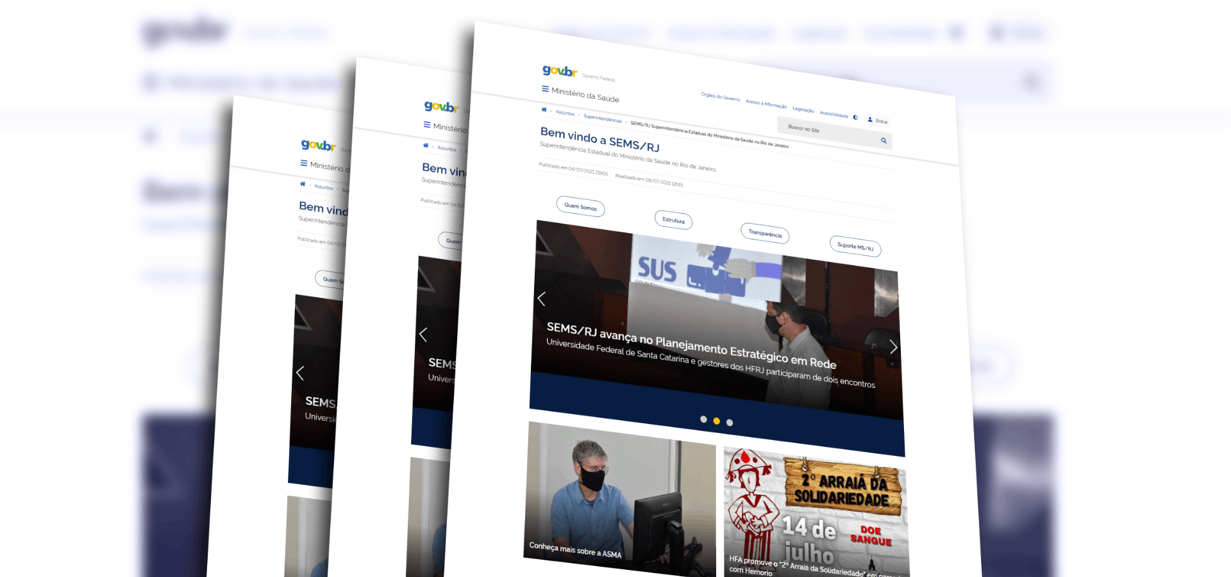The height and width of the screenshot is (577, 1231).
Task: Enable Acessibilidade options
Action: pyautogui.click(x=834, y=114)
